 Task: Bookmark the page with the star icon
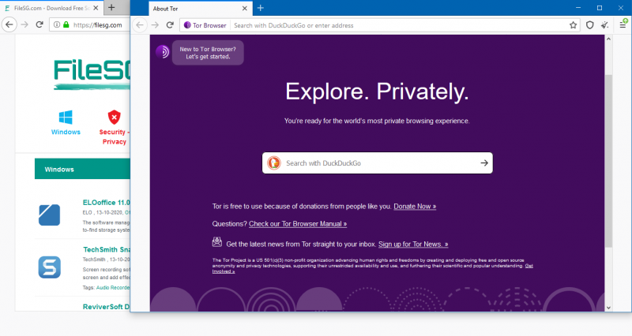click(574, 25)
